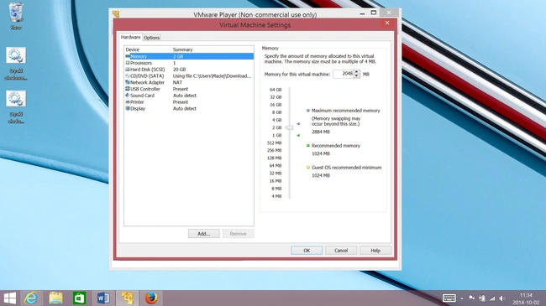Click the Memory chip icon

128,56
